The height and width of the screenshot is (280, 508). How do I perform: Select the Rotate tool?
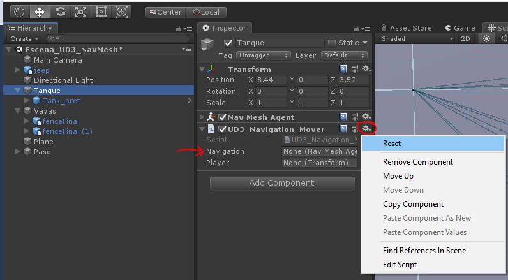60,12
